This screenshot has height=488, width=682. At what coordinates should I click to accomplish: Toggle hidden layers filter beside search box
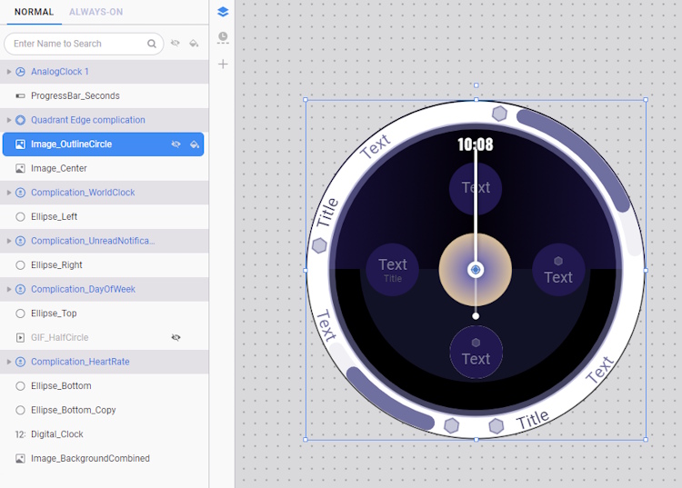click(x=176, y=44)
